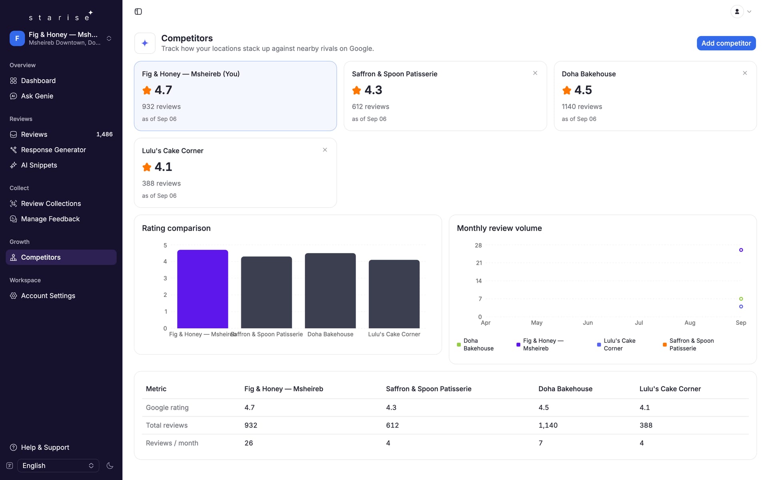Toggle dark mode moon icon
The height and width of the screenshot is (480, 768).
[x=110, y=466]
